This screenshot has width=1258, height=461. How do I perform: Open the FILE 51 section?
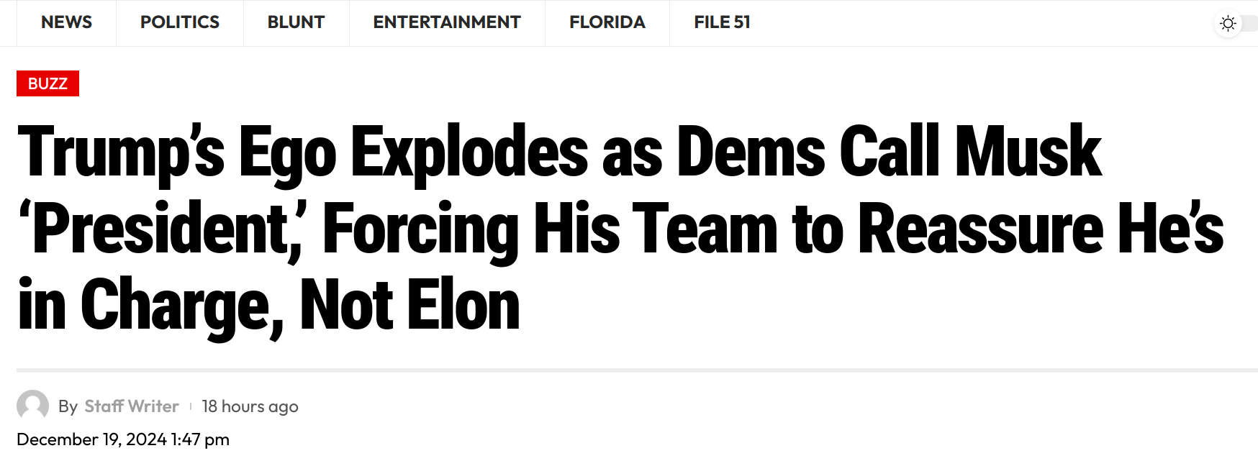722,22
